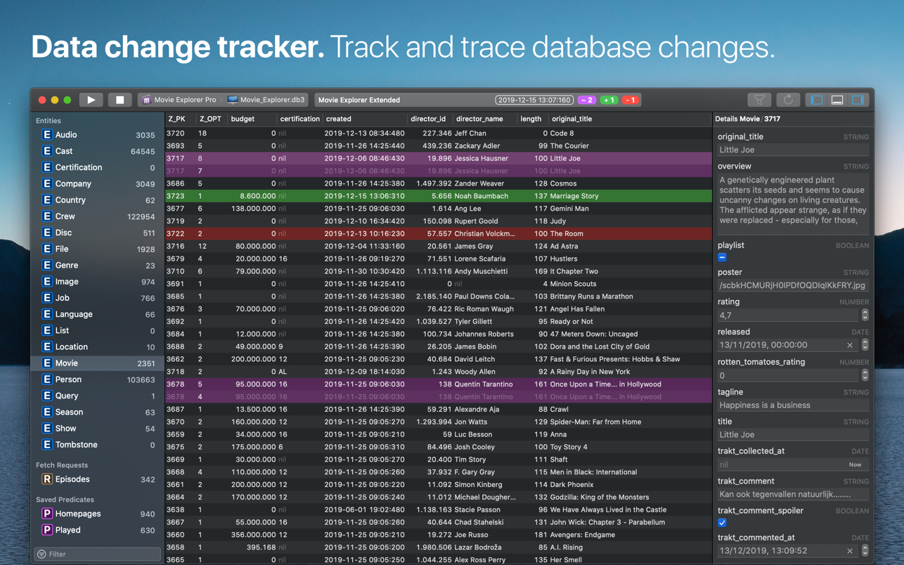The image size is (904, 565).
Task: Select the Location entity icon
Action: (47, 346)
